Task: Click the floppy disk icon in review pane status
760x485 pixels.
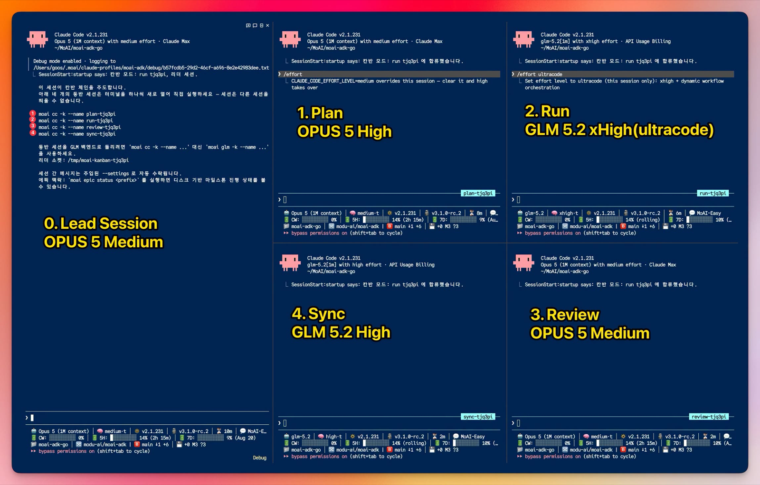Action: [x=665, y=450]
